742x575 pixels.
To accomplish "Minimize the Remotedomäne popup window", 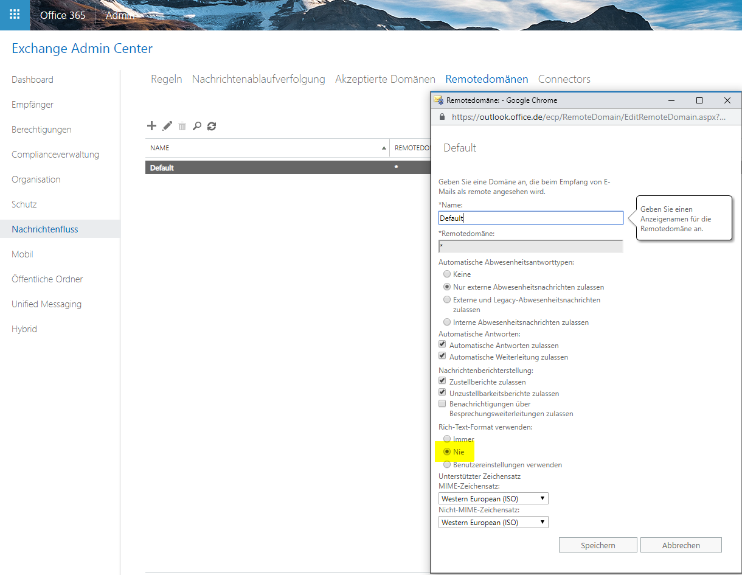I will [671, 100].
